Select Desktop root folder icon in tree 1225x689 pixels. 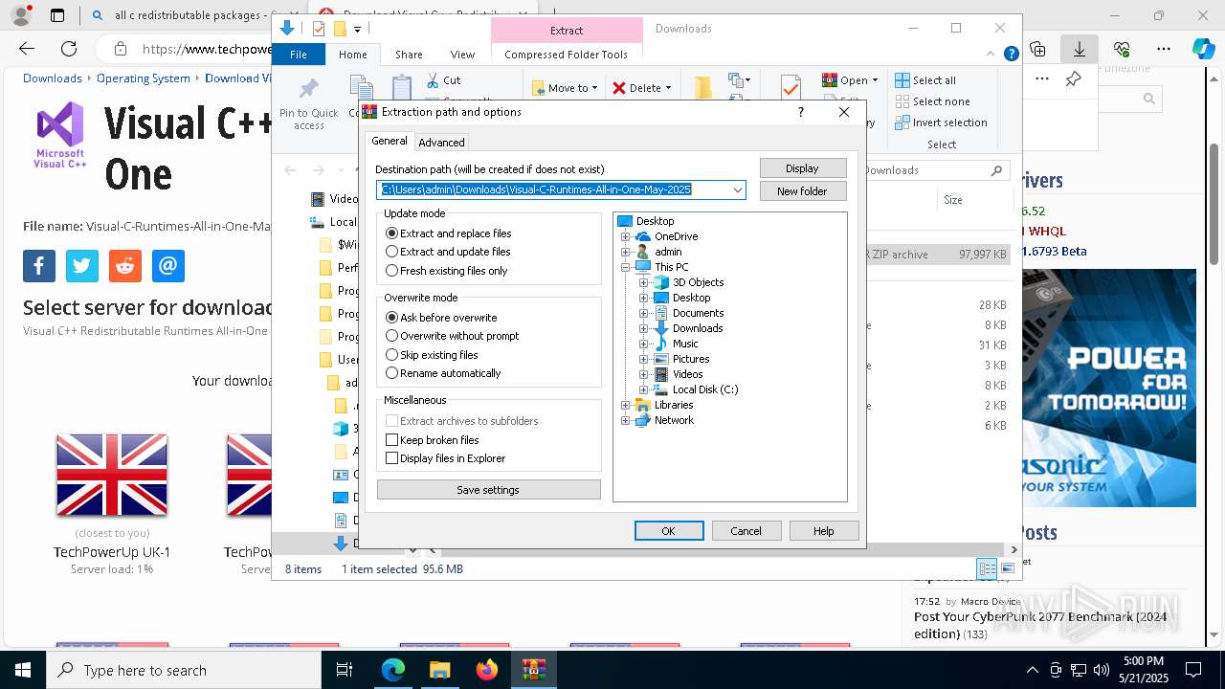(x=625, y=221)
